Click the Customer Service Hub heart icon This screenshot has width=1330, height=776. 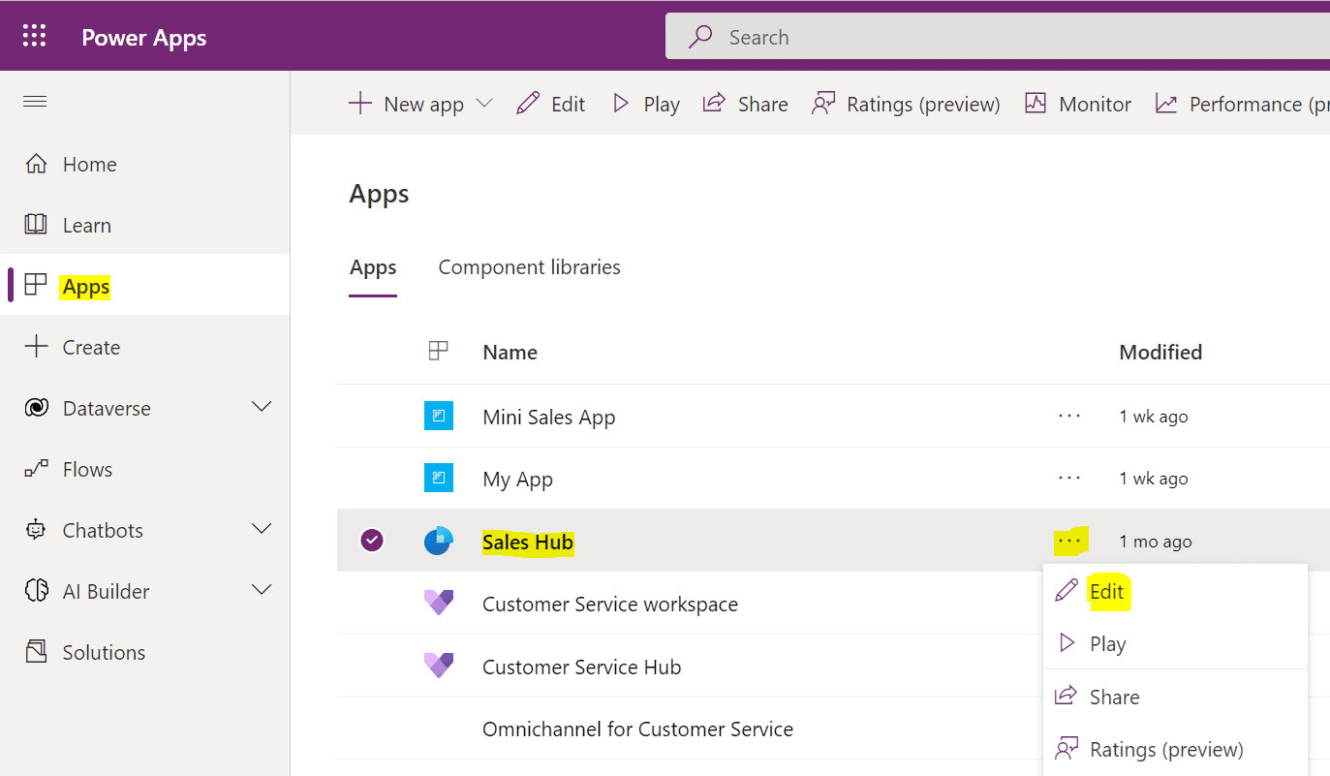click(x=439, y=667)
